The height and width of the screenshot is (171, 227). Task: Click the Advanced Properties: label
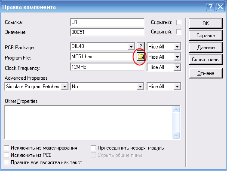click(27, 78)
